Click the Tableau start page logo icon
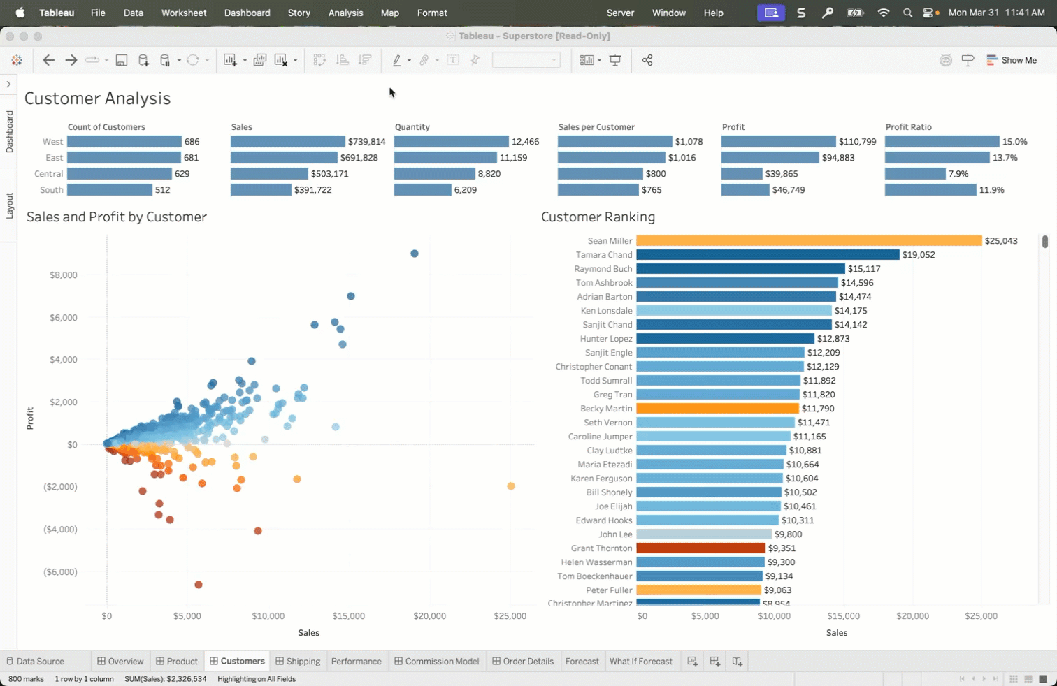Viewport: 1057px width, 686px height. [x=17, y=60]
